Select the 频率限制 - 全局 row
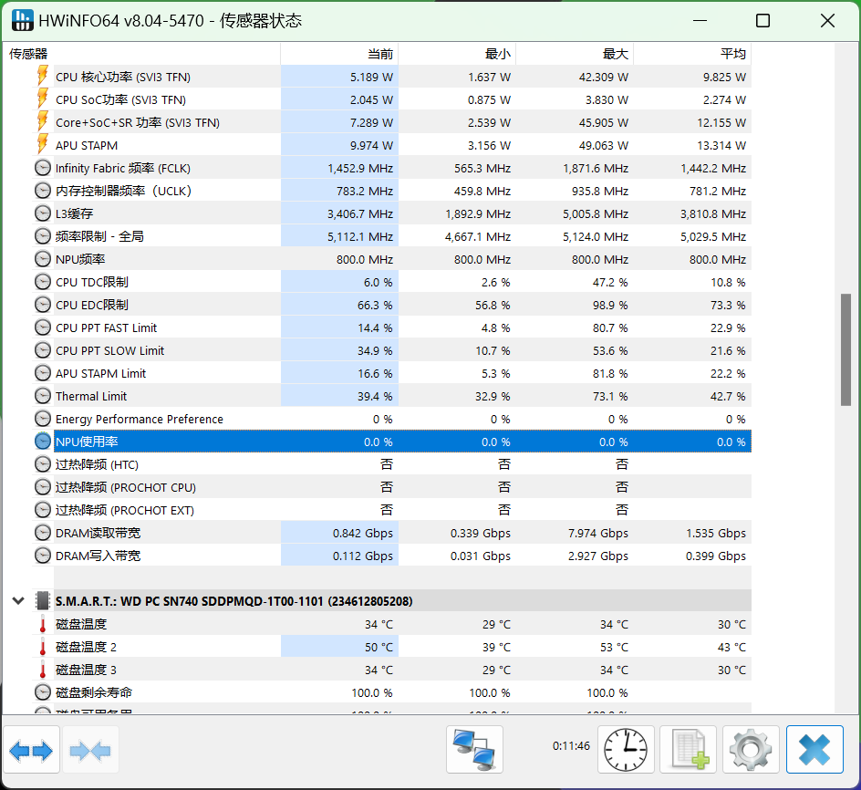 (x=402, y=236)
